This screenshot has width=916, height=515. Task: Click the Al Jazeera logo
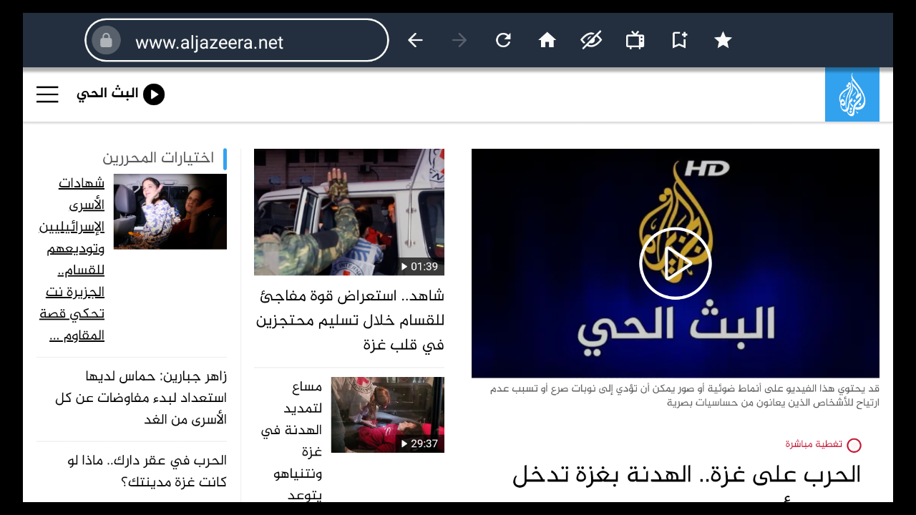click(852, 94)
